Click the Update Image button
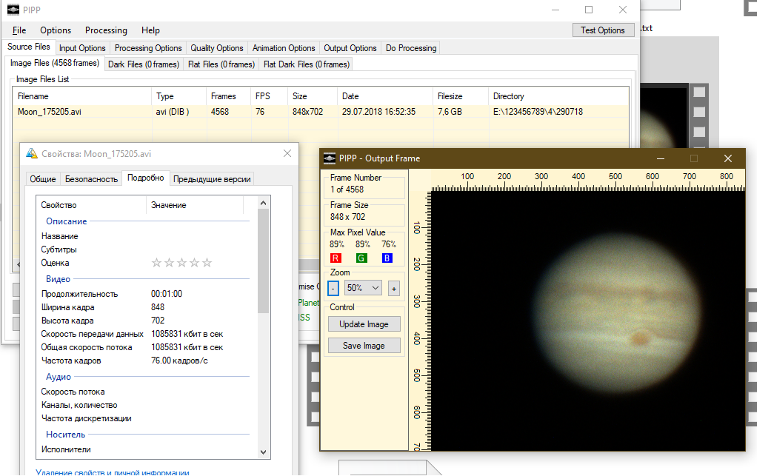771x476 pixels. pos(364,324)
